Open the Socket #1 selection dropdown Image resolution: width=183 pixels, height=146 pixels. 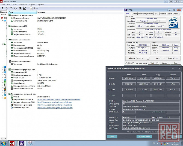[x=143, y=58]
